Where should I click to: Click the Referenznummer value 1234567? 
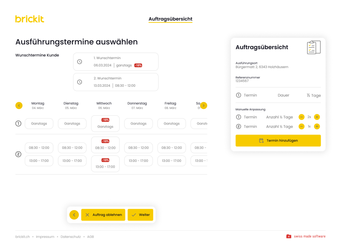pos(242,81)
